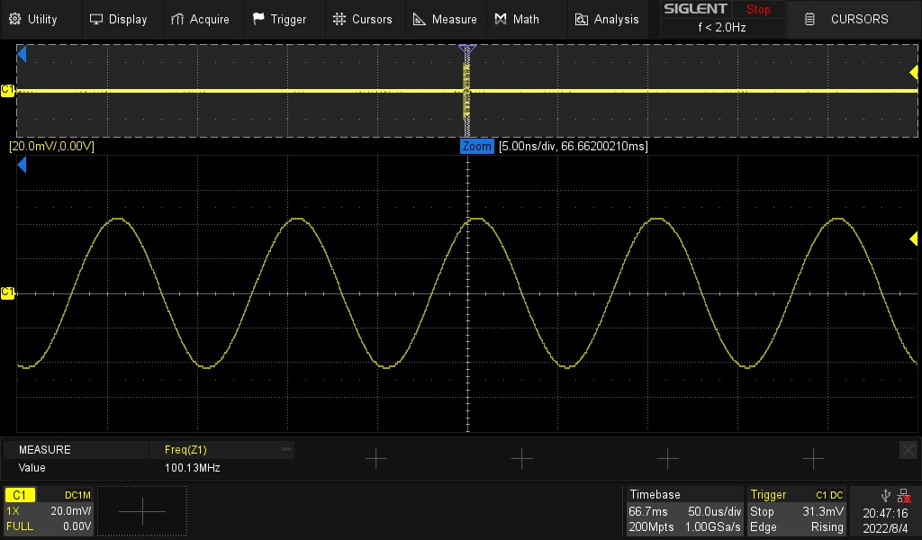This screenshot has width=922, height=540.
Task: Add a new channel using the plus box
Action: (x=142, y=511)
